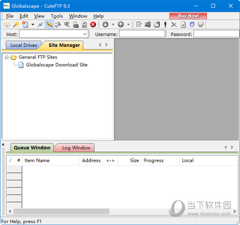
Task: Open the View menu
Action: pos(39,16)
